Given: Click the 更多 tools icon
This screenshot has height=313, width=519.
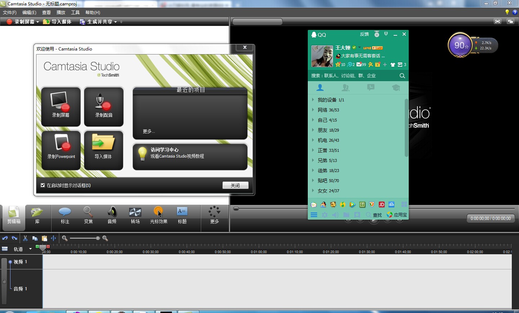Looking at the screenshot, I should tap(214, 216).
